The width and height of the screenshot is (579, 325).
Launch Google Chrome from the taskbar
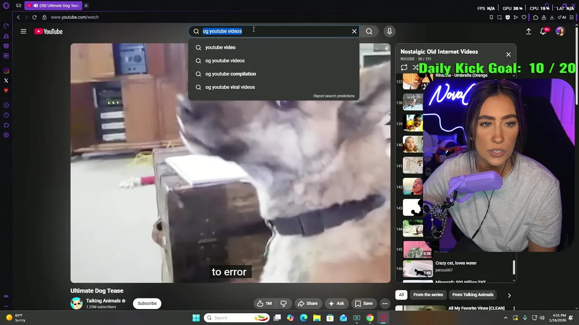[370, 318]
